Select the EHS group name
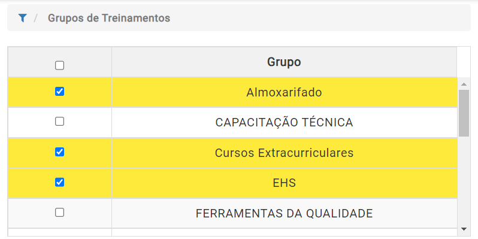 tap(284, 183)
